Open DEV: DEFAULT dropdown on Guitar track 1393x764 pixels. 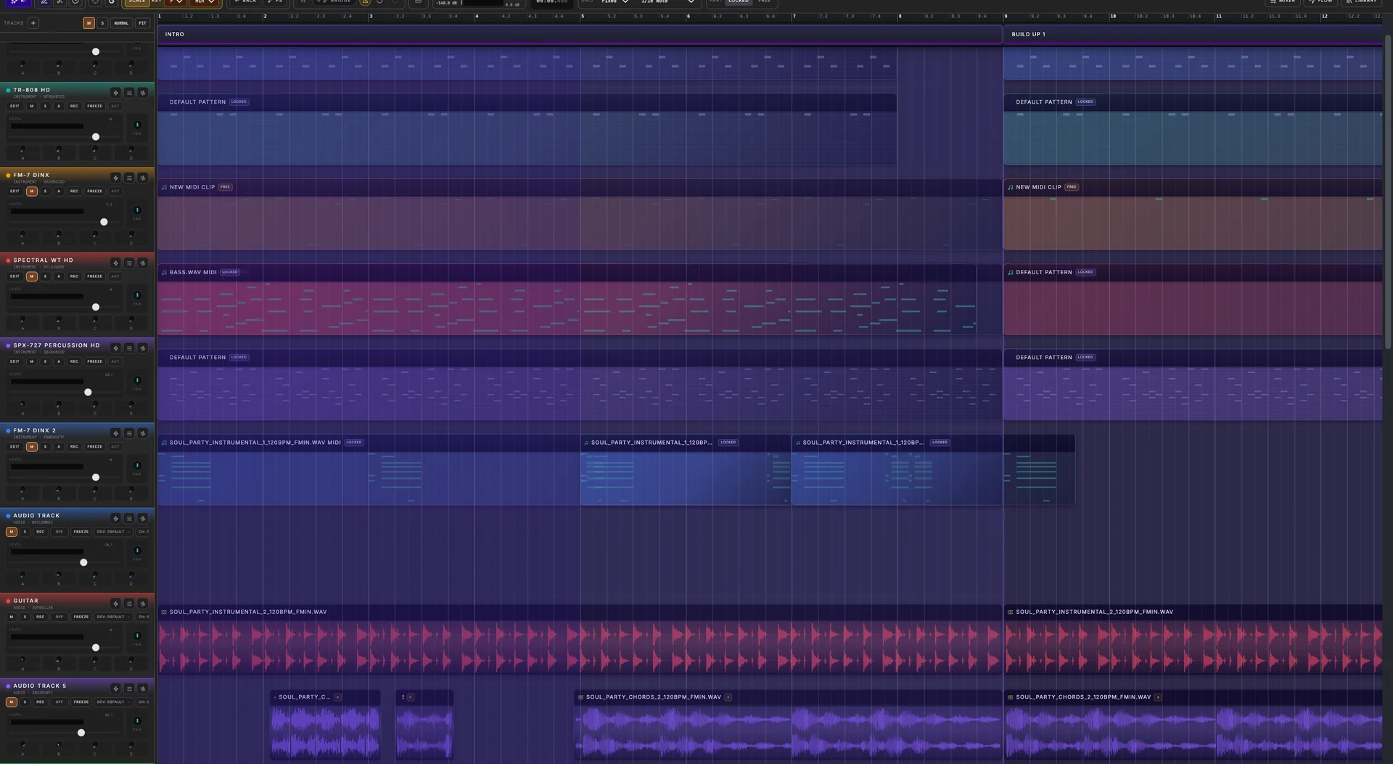click(112, 617)
